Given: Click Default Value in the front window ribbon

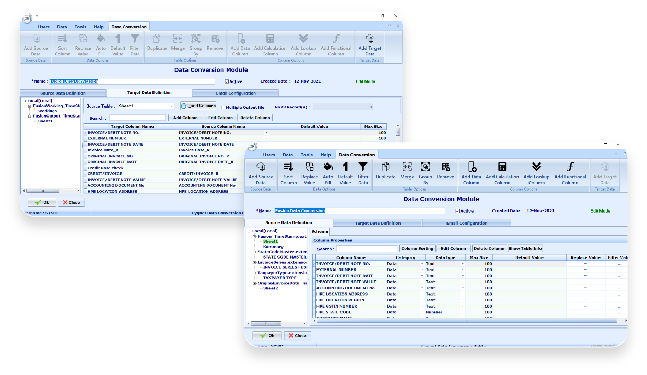Looking at the screenshot, I should click(x=345, y=173).
